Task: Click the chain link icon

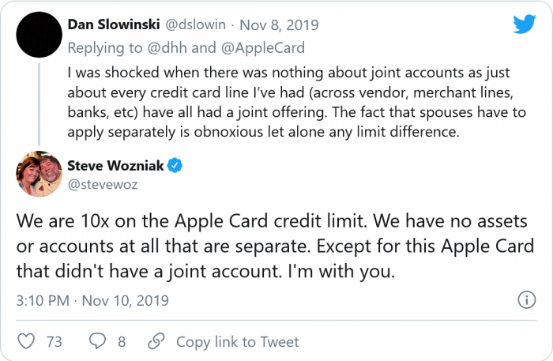Action: pyautogui.click(x=156, y=341)
